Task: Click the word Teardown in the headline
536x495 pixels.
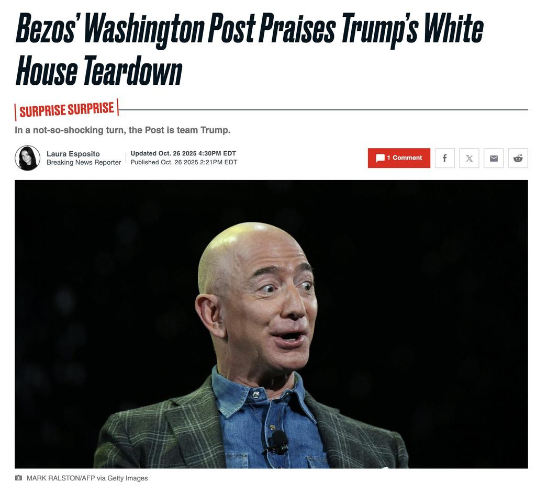Action: (133, 71)
